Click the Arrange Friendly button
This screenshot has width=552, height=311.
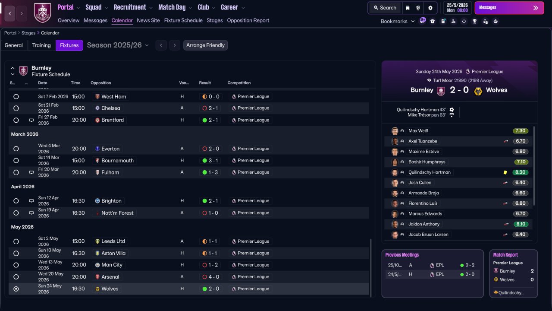[205, 45]
